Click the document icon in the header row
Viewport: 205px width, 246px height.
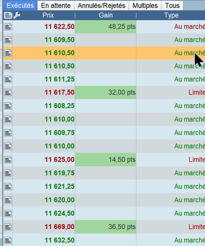click(x=8, y=16)
